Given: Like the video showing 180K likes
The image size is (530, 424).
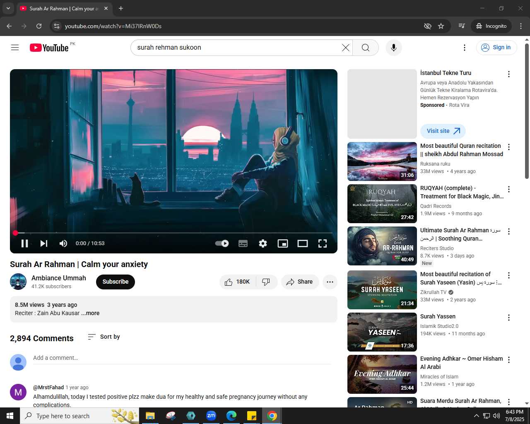Looking at the screenshot, I should coord(238,282).
